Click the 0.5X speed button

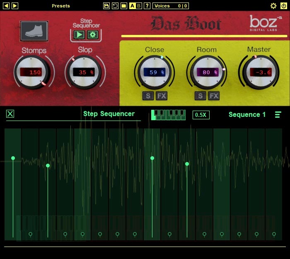tap(201, 115)
